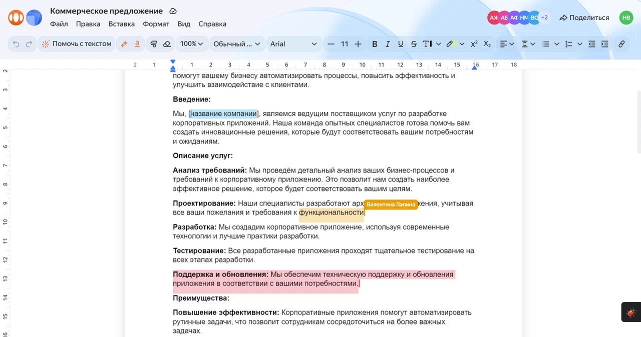Clear formatting with the eraser icon
The width and height of the screenshot is (641, 337).
point(167,44)
